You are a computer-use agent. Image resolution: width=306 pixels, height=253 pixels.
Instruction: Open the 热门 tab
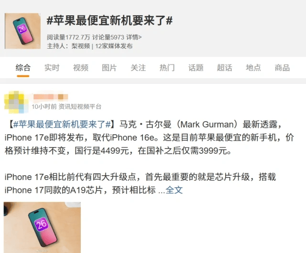(167, 68)
